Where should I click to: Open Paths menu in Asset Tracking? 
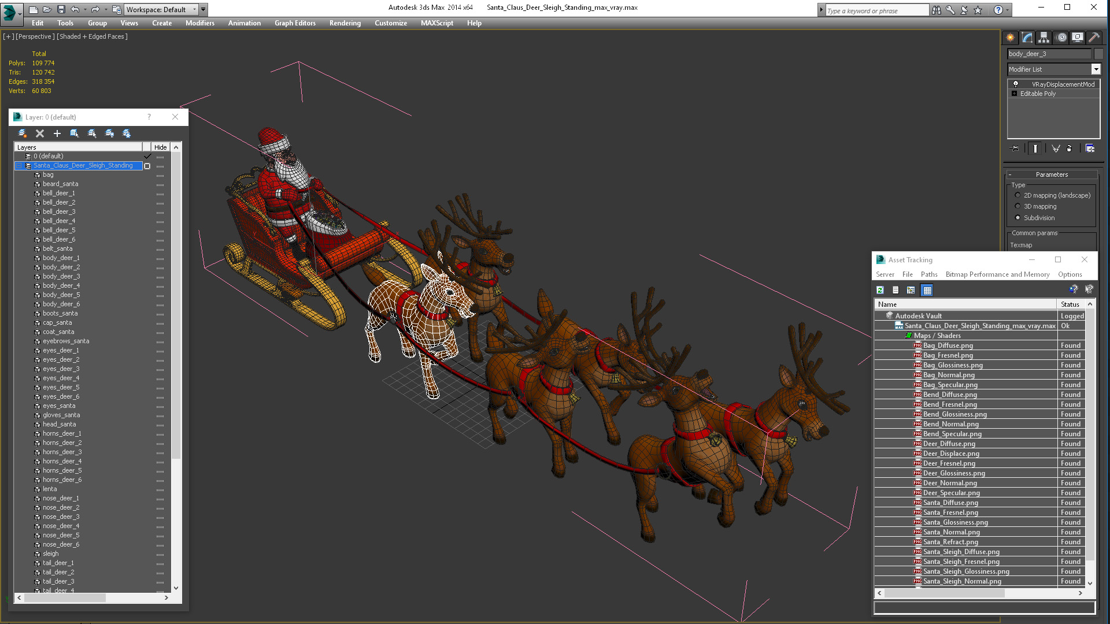929,274
